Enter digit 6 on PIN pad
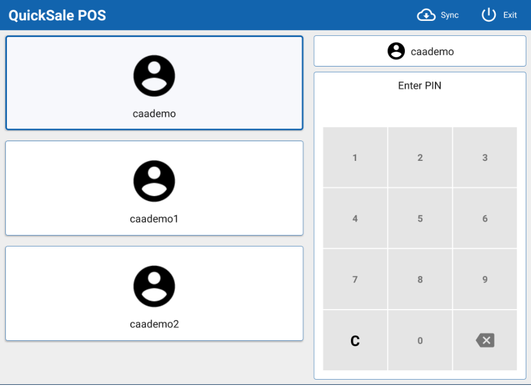This screenshot has height=386, width=531. click(x=485, y=219)
